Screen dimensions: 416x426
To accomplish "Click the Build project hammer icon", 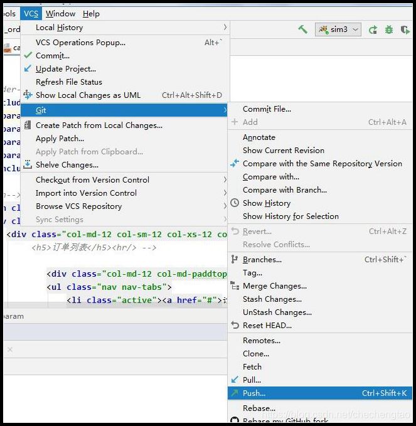I will click(302, 29).
